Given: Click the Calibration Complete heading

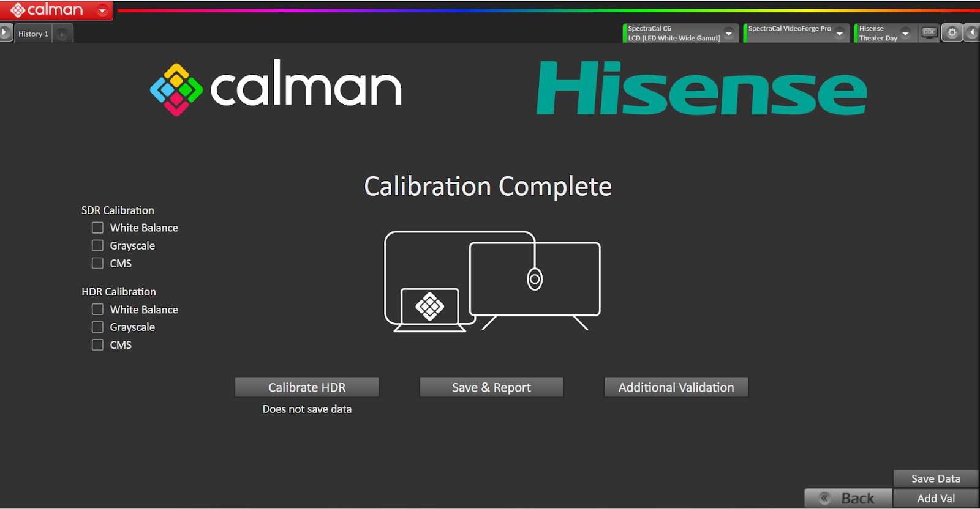Looking at the screenshot, I should [x=488, y=187].
